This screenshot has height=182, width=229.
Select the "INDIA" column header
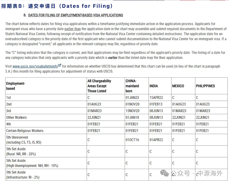point(153,86)
